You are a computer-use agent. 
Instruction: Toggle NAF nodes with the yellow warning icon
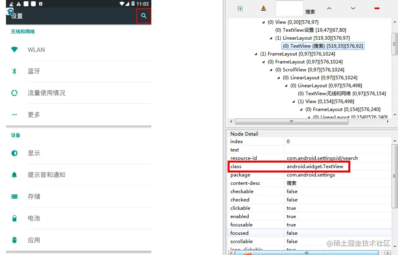(x=263, y=8)
